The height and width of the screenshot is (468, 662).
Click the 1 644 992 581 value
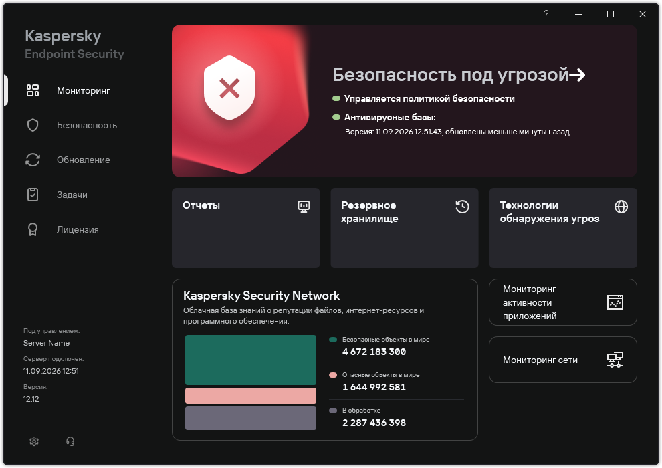(374, 387)
